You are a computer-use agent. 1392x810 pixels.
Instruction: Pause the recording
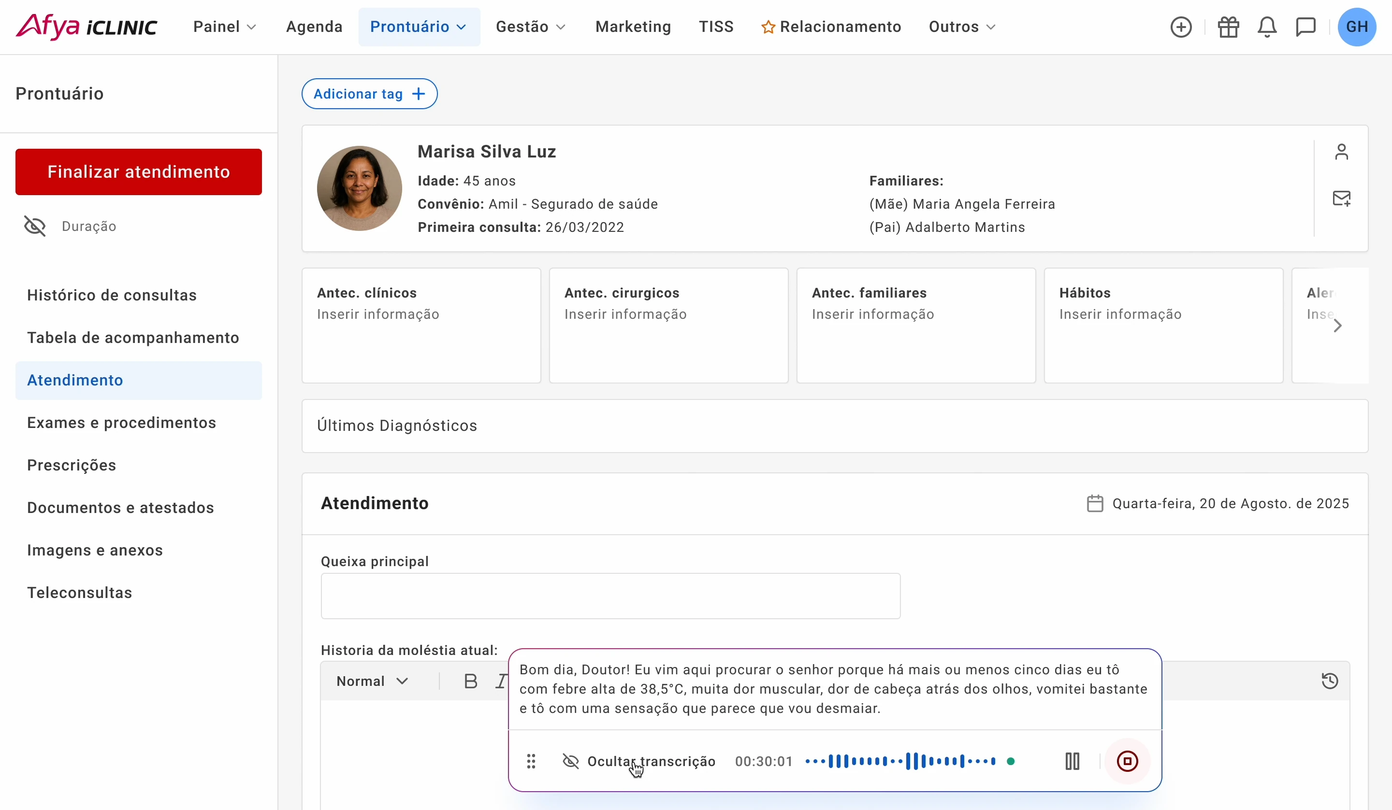[x=1072, y=761]
